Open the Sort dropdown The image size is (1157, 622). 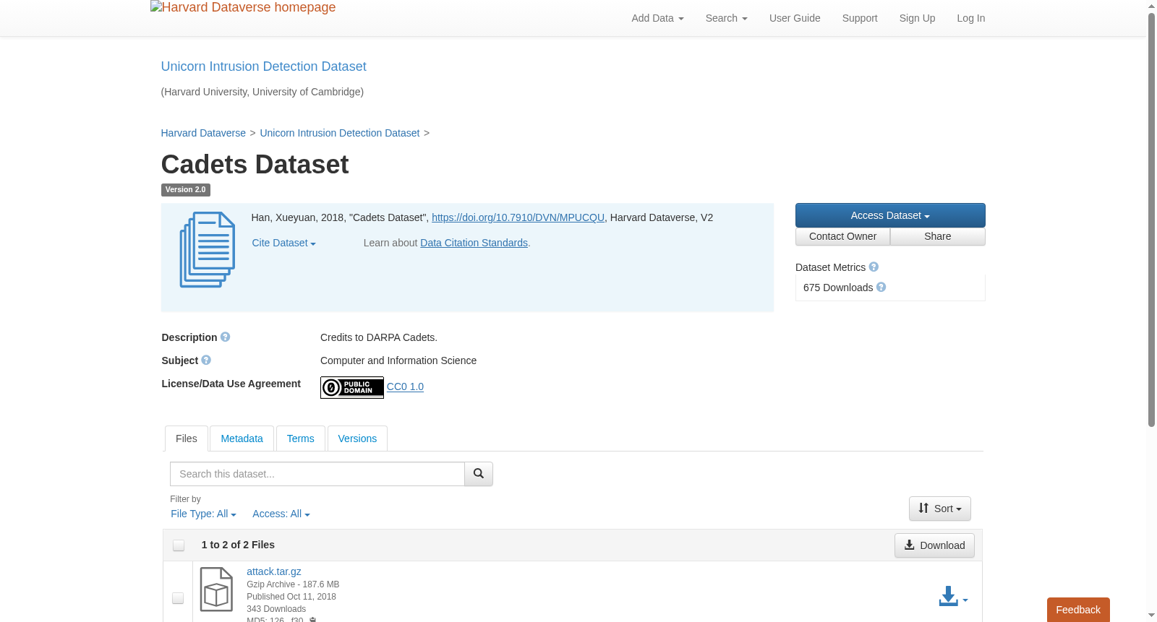coord(940,509)
